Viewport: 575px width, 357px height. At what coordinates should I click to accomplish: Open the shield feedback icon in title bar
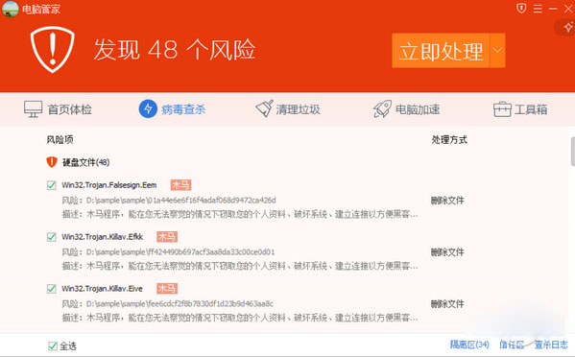point(521,8)
